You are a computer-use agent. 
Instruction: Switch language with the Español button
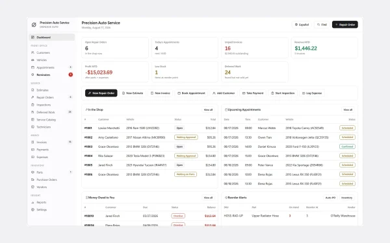(x=302, y=25)
